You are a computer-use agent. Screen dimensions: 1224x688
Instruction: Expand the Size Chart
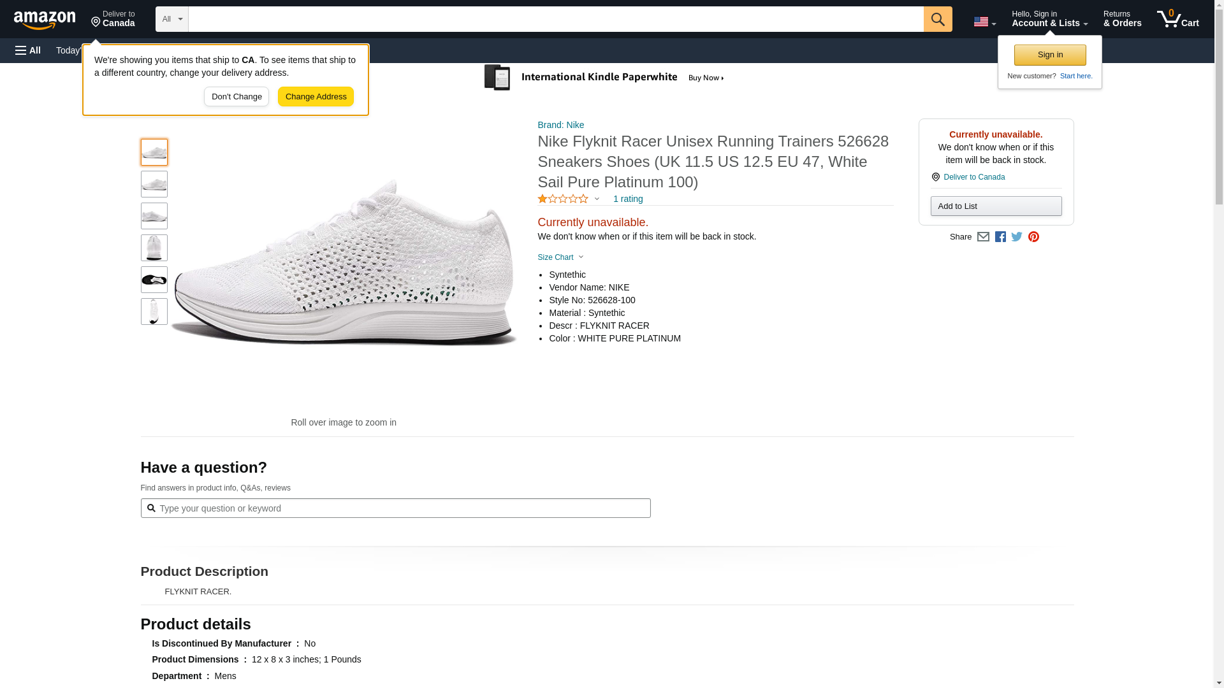[560, 257]
